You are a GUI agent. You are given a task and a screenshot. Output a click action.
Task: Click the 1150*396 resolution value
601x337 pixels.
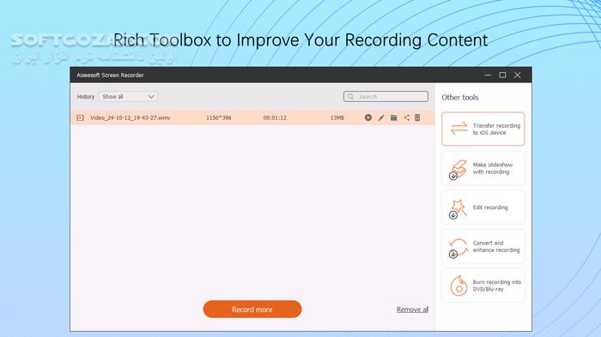point(218,117)
